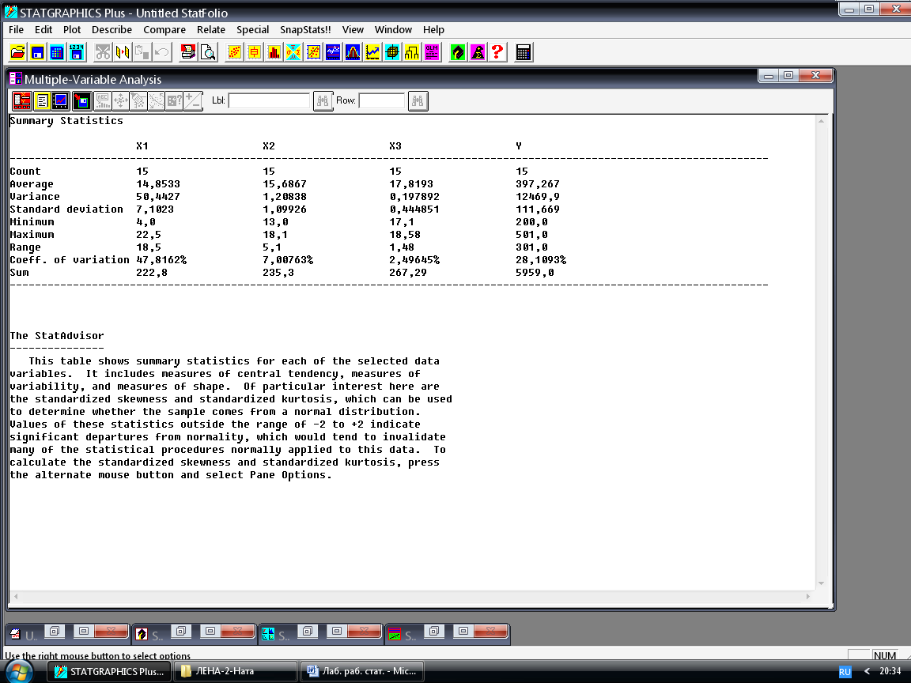
Task: Open the Help menu
Action: pos(433,29)
